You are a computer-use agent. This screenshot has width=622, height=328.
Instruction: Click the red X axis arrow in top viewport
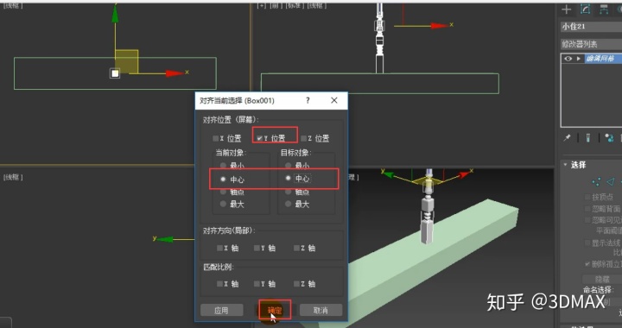[175, 73]
